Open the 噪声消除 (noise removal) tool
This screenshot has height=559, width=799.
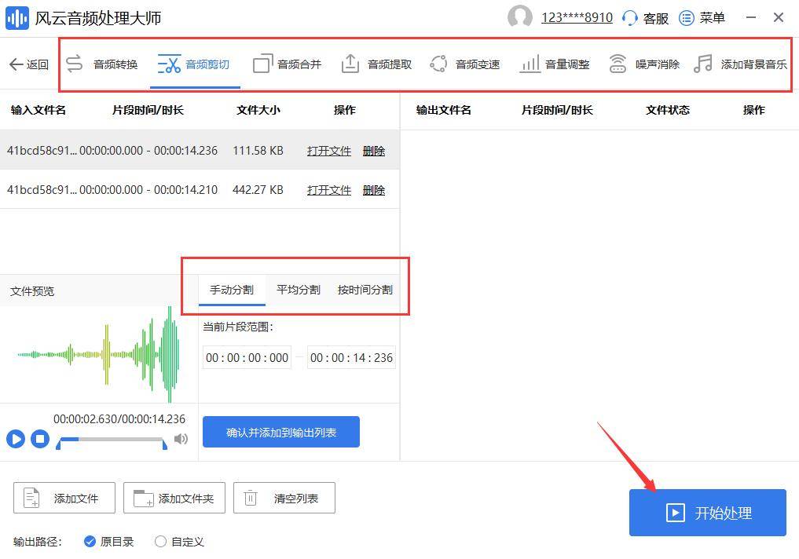pos(657,65)
